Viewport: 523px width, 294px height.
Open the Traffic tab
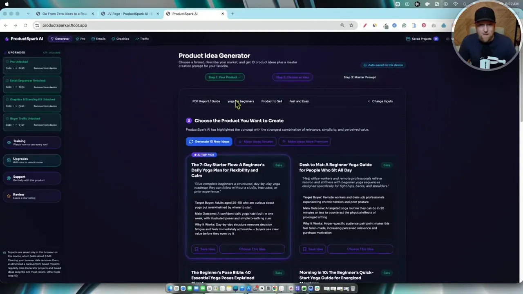(142, 39)
